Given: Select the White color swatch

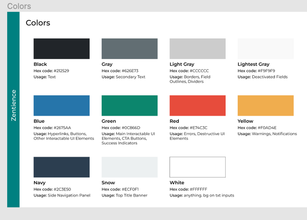Looking at the screenshot, I should coord(198,167).
